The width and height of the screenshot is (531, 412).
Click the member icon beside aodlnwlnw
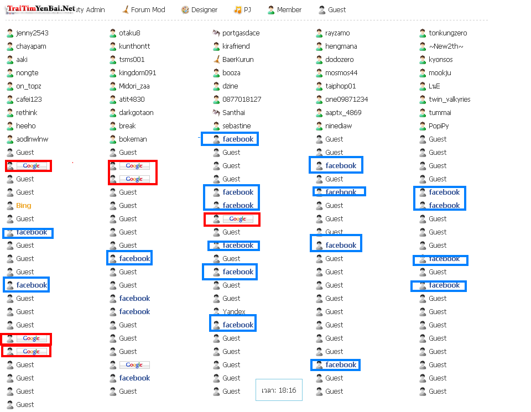[x=10, y=139]
